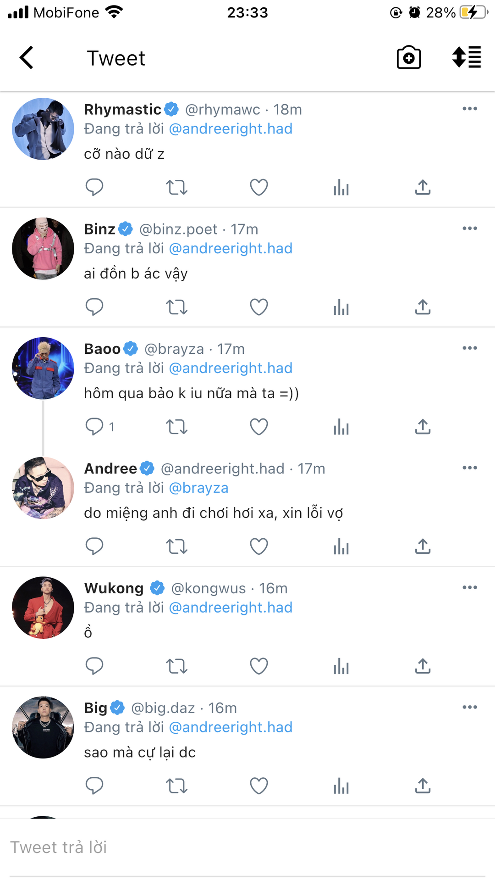Expand more options for Big's tweet
495x881 pixels.
(x=469, y=707)
